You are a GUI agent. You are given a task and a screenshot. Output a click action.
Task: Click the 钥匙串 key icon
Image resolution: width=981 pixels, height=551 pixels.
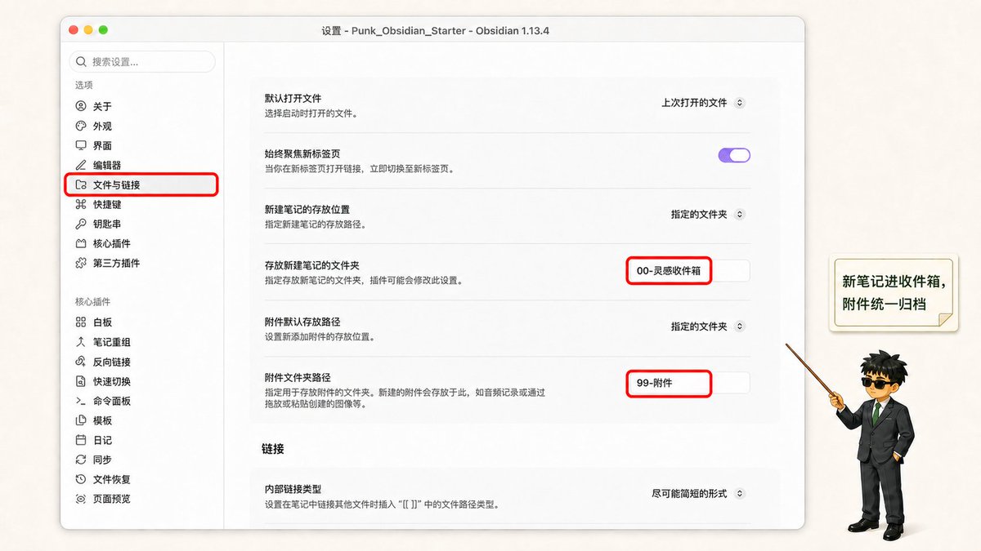point(80,224)
